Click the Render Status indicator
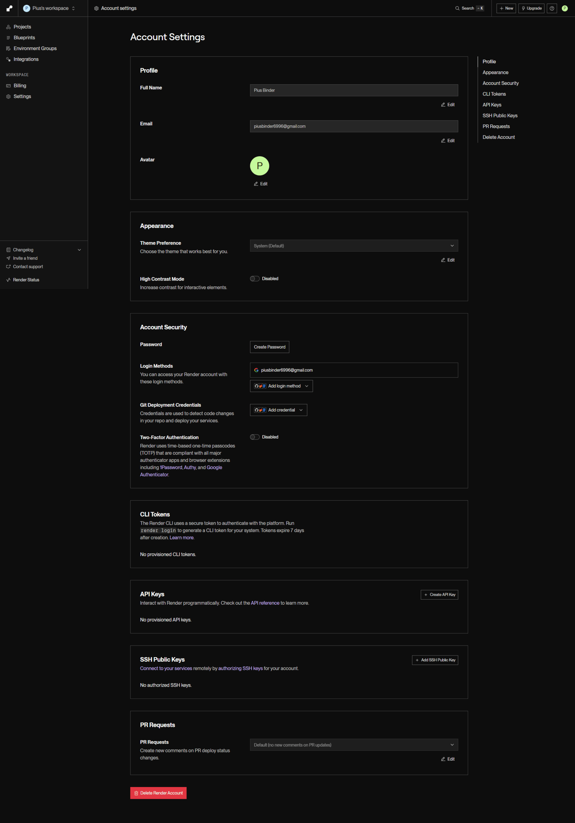Image resolution: width=575 pixels, height=823 pixels. [26, 280]
